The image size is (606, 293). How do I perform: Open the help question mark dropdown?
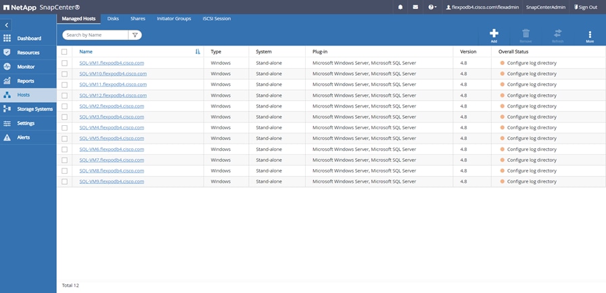coord(432,7)
